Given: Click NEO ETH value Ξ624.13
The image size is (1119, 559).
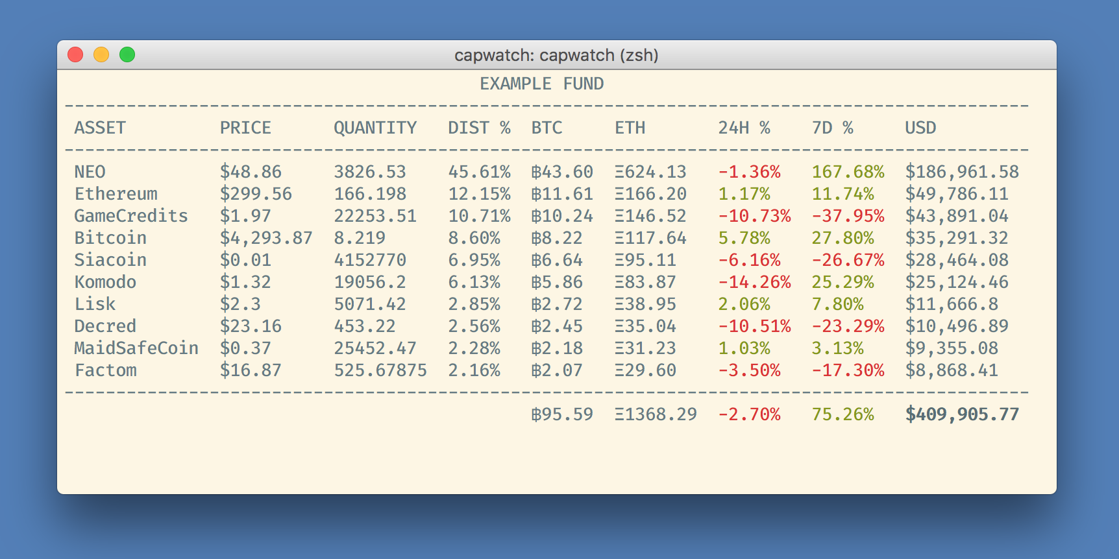Looking at the screenshot, I should (650, 172).
